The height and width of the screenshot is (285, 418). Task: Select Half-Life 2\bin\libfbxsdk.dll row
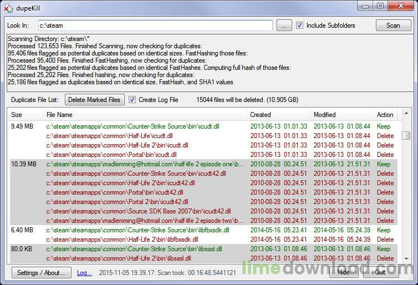[203, 240]
